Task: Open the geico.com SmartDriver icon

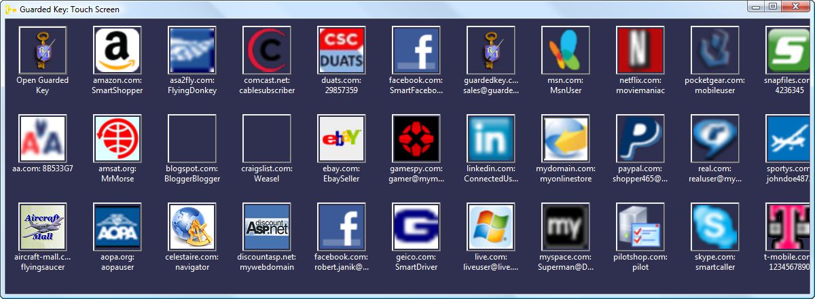Action: [416, 227]
